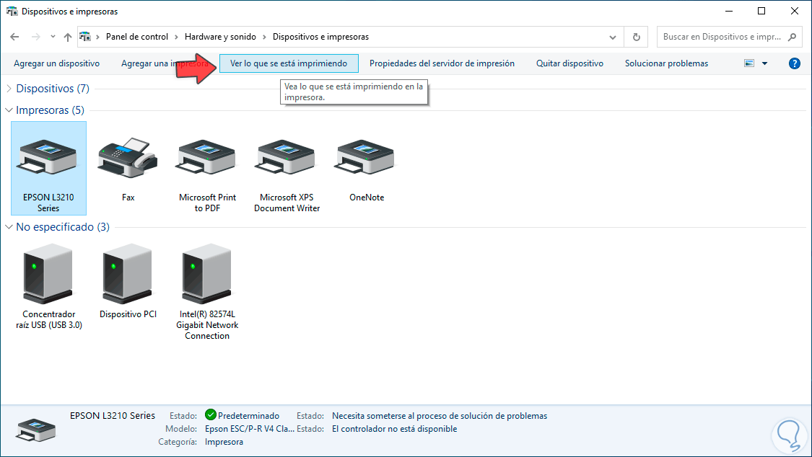Expand the Dispositivos (7) group

tap(9, 89)
